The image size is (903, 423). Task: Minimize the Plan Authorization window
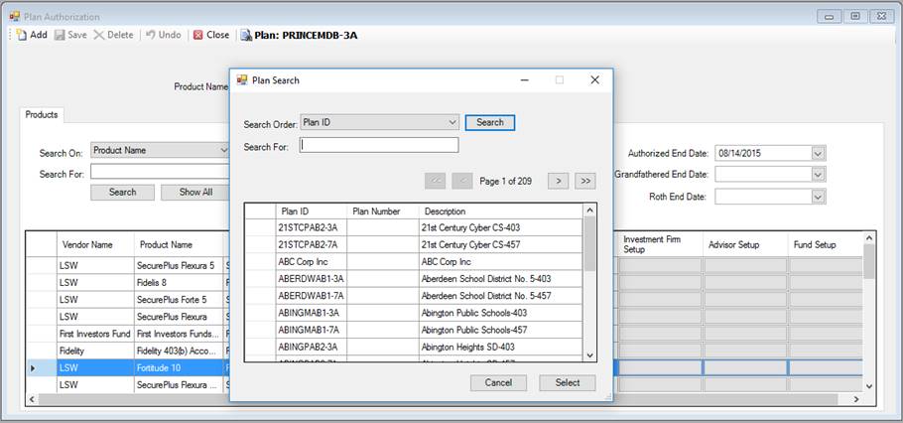tap(830, 16)
